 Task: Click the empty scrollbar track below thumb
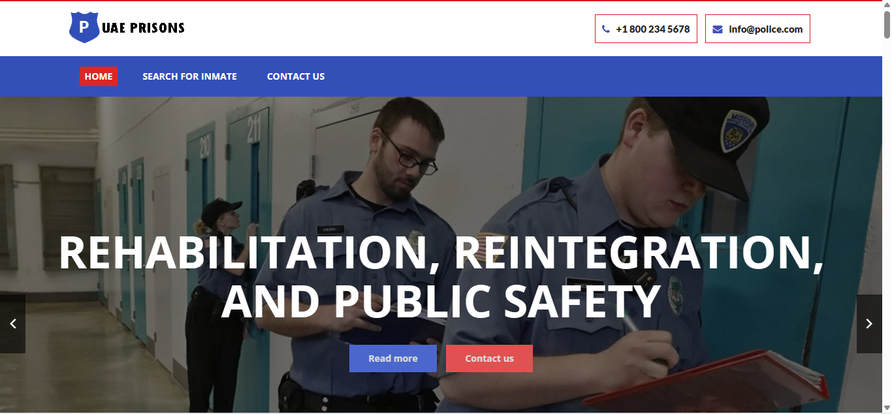click(887, 221)
